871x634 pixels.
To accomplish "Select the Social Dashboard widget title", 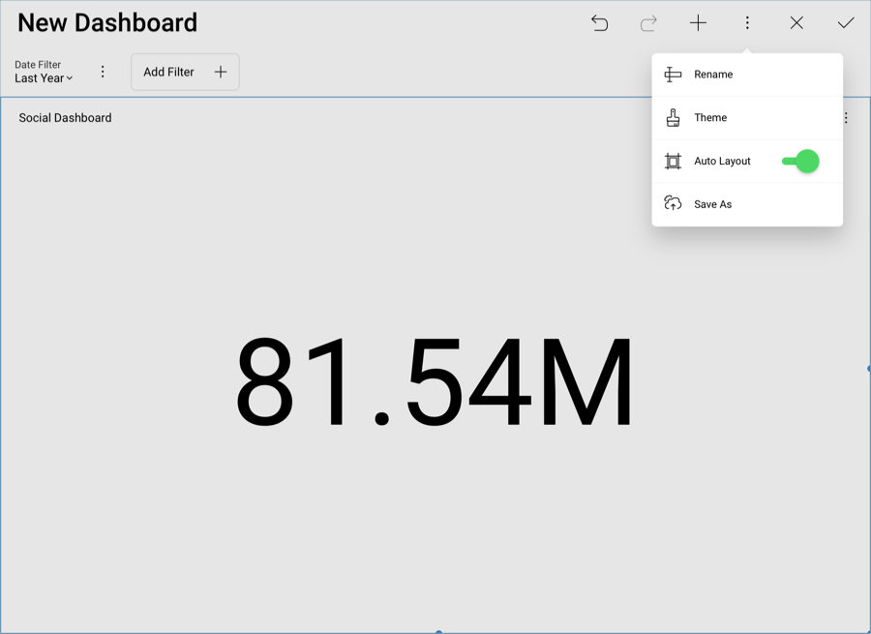I will coord(65,118).
